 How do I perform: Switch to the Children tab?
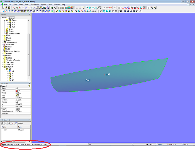point(11,18)
